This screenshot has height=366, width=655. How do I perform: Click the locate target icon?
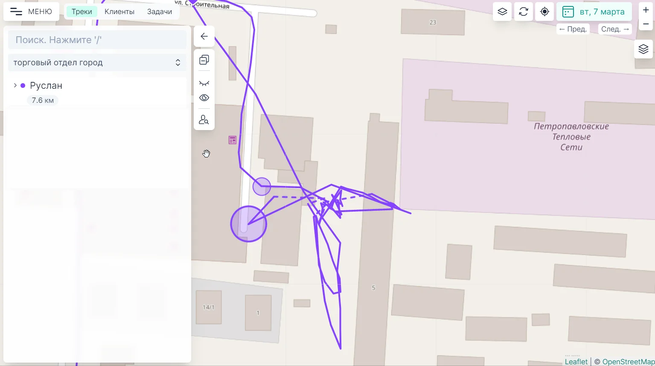click(544, 12)
